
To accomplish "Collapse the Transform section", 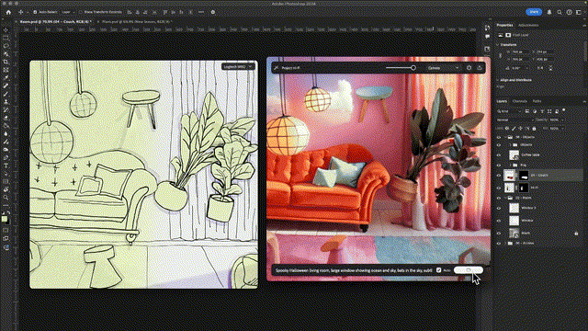I will (498, 45).
